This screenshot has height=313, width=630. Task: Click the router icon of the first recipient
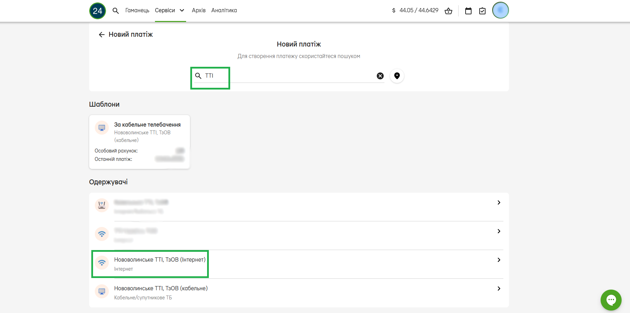coord(102,205)
